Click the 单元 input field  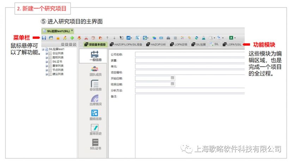[x=190, y=66]
